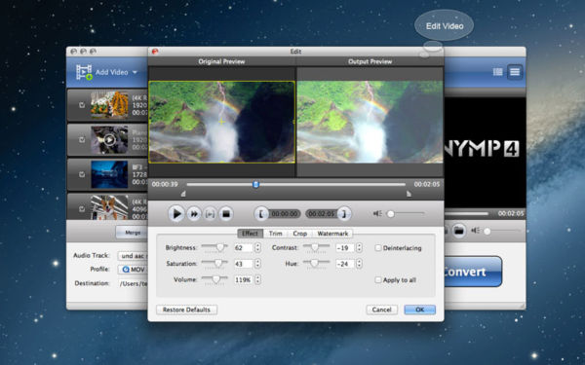Click the Contrast field showing -19

(345, 247)
